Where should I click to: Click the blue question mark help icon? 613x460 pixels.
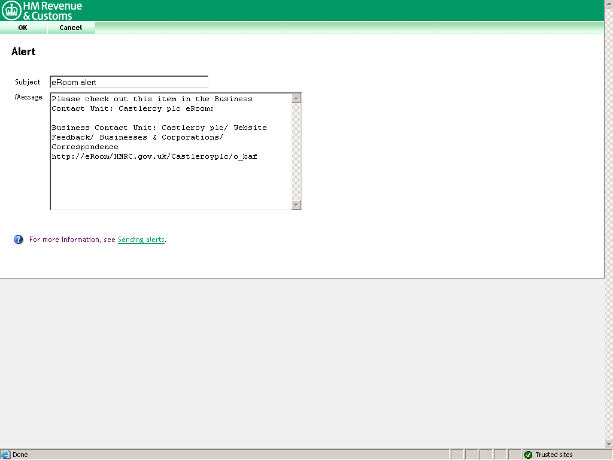[x=19, y=240]
